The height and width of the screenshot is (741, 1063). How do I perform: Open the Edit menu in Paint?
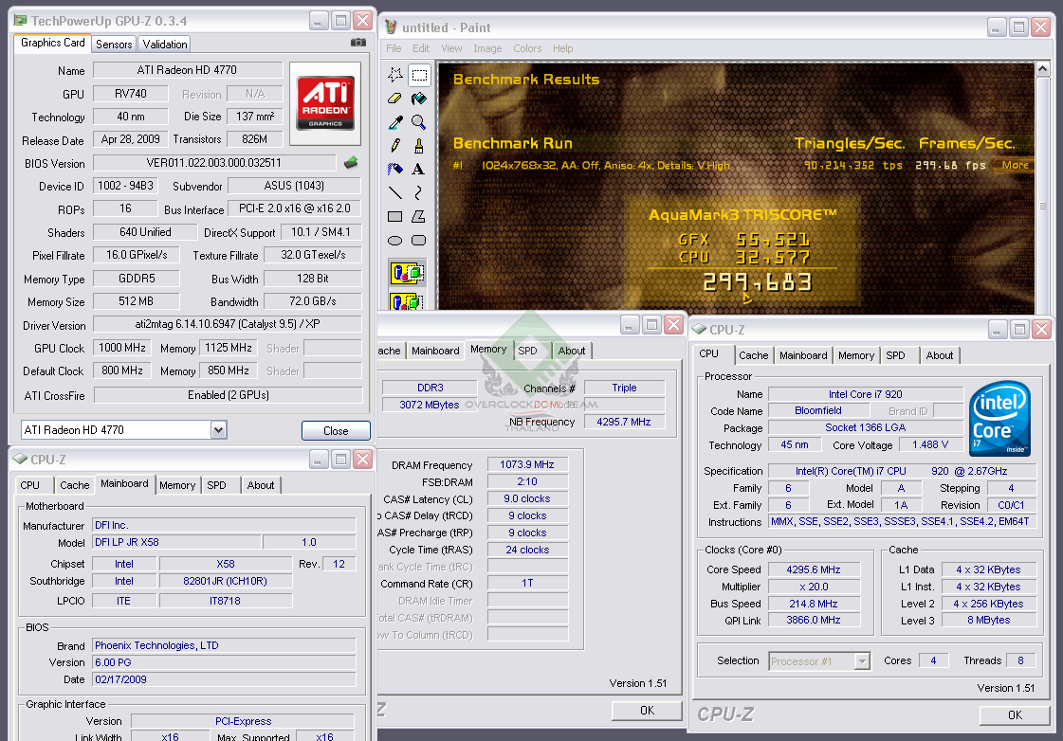coord(421,48)
